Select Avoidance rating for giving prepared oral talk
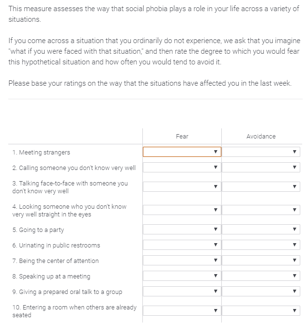The width and height of the screenshot is (308, 324). 261,292
